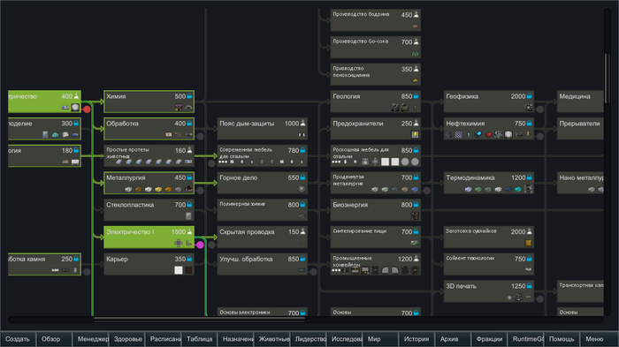The height and width of the screenshot is (347, 619).
Task: Select the Карьер research node
Action: tap(149, 264)
